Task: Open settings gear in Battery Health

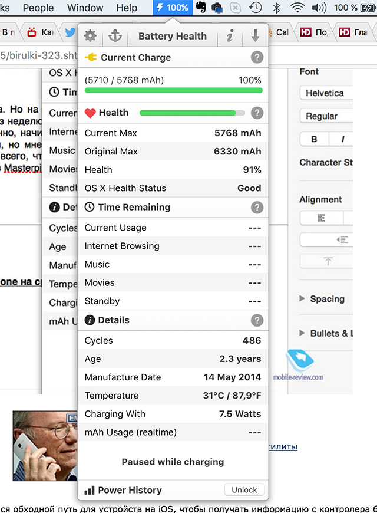Action: click(x=90, y=36)
